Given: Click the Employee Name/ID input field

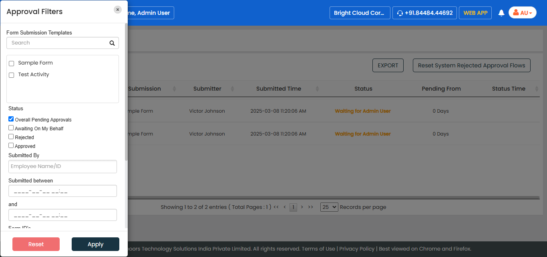Looking at the screenshot, I should pos(62,166).
